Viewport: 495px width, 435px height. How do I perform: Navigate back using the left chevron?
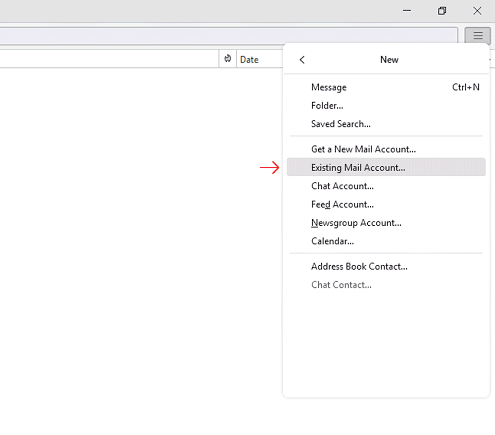coord(301,59)
